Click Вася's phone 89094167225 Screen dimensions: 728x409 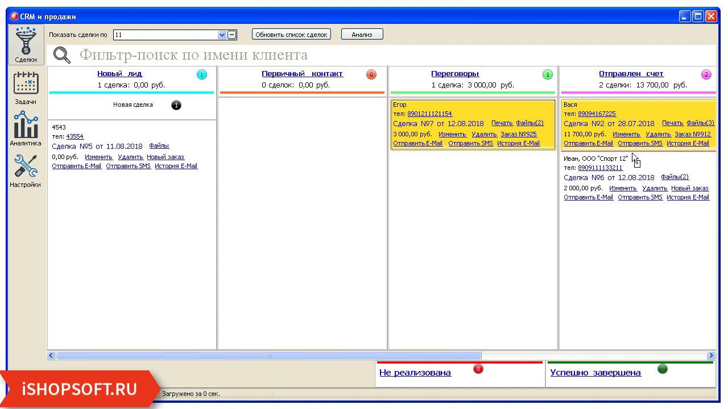[597, 114]
